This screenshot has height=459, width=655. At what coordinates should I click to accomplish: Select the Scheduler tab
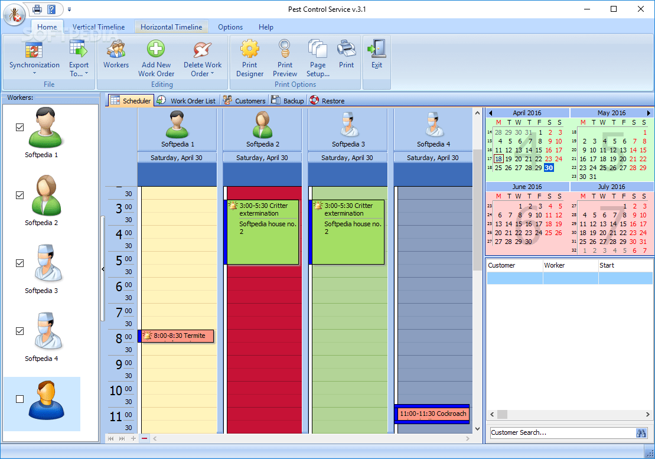(x=131, y=100)
